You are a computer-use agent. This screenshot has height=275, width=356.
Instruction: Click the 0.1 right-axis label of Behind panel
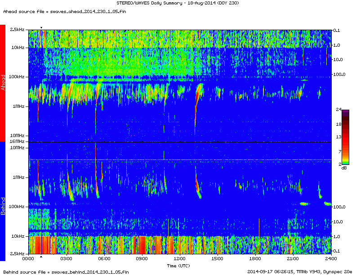[x=337, y=251]
